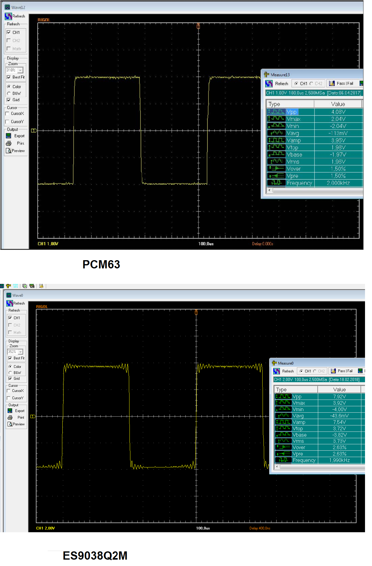Toggle Grid checkbox in Wave12
The height and width of the screenshot is (566, 372).
point(9,100)
